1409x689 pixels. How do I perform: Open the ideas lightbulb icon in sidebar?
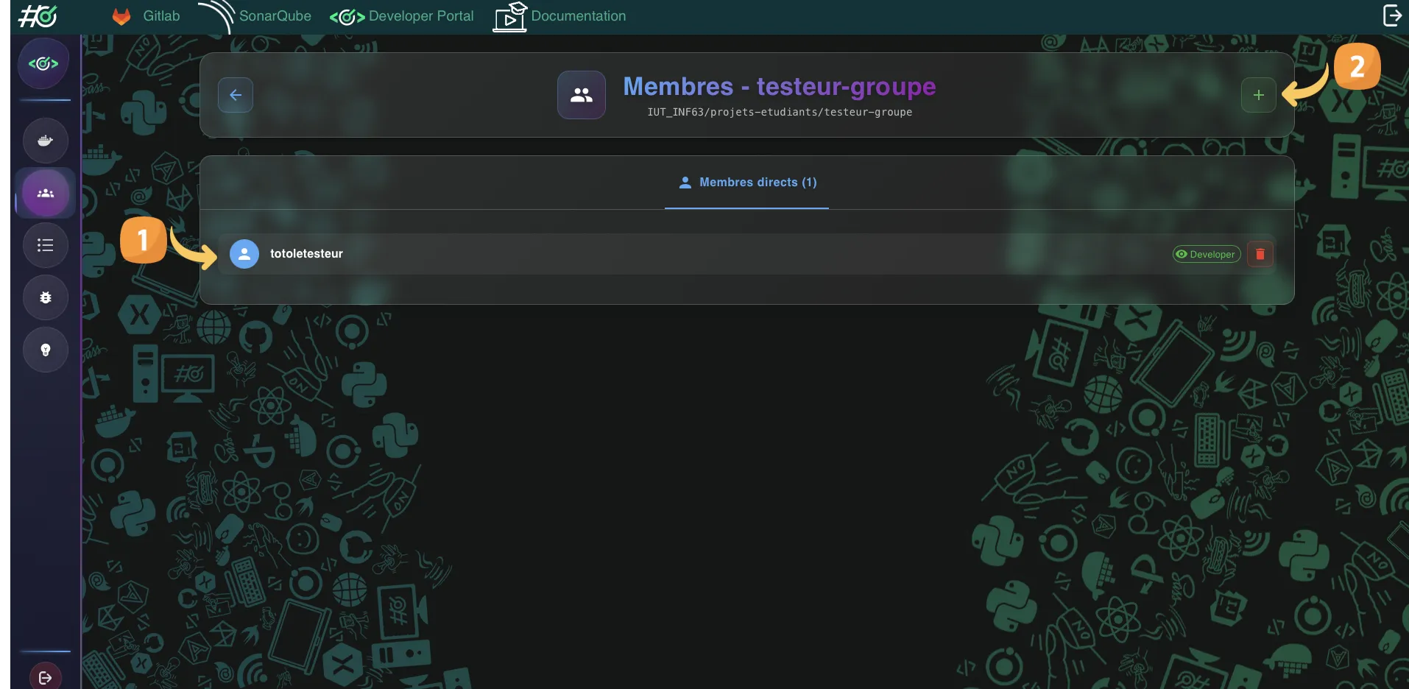point(45,350)
